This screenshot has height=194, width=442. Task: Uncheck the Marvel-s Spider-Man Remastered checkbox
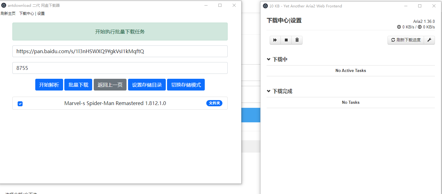click(x=20, y=103)
